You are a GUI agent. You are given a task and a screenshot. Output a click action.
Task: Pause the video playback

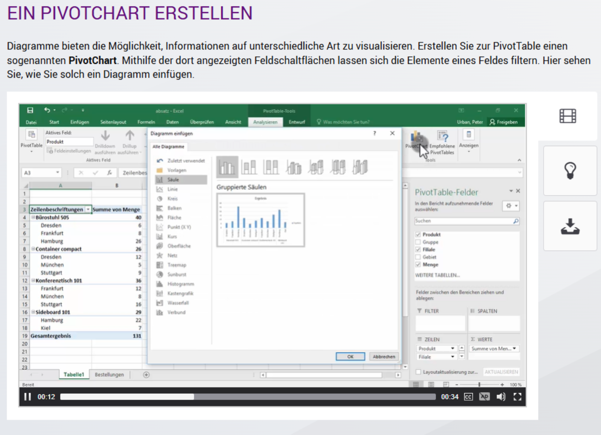click(x=27, y=397)
